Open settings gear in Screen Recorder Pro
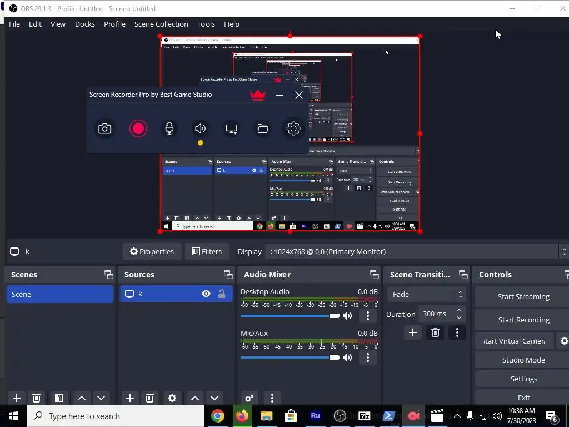 tap(293, 128)
